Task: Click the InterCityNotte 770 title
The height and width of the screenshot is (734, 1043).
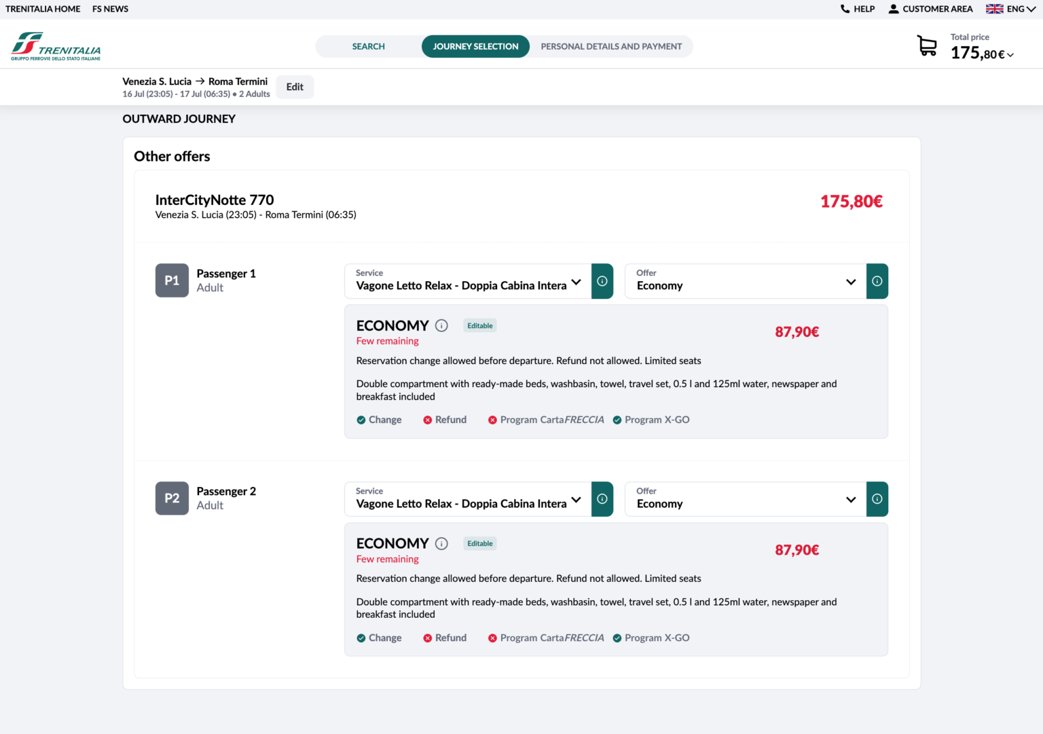Action: point(215,200)
